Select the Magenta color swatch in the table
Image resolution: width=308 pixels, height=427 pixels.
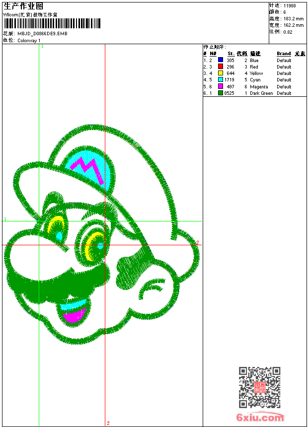pos(221,86)
